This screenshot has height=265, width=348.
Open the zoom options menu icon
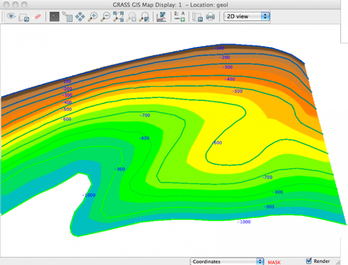click(144, 17)
